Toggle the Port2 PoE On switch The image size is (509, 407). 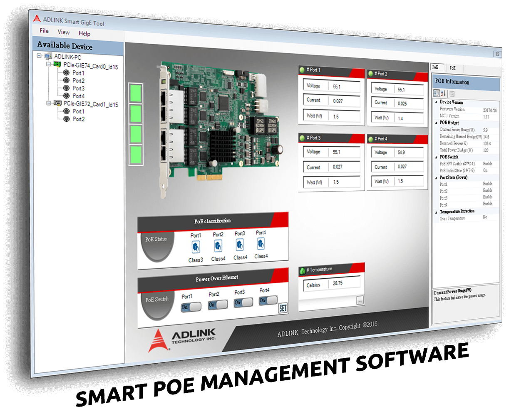click(218, 305)
